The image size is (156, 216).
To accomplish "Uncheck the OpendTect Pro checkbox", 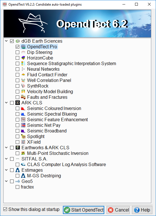I will click(x=17, y=47).
